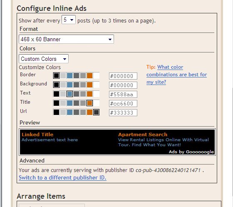Viewport: 233px width, 207px height.
Task: Select the light gray swatch in the Text row
Action: (63, 94)
